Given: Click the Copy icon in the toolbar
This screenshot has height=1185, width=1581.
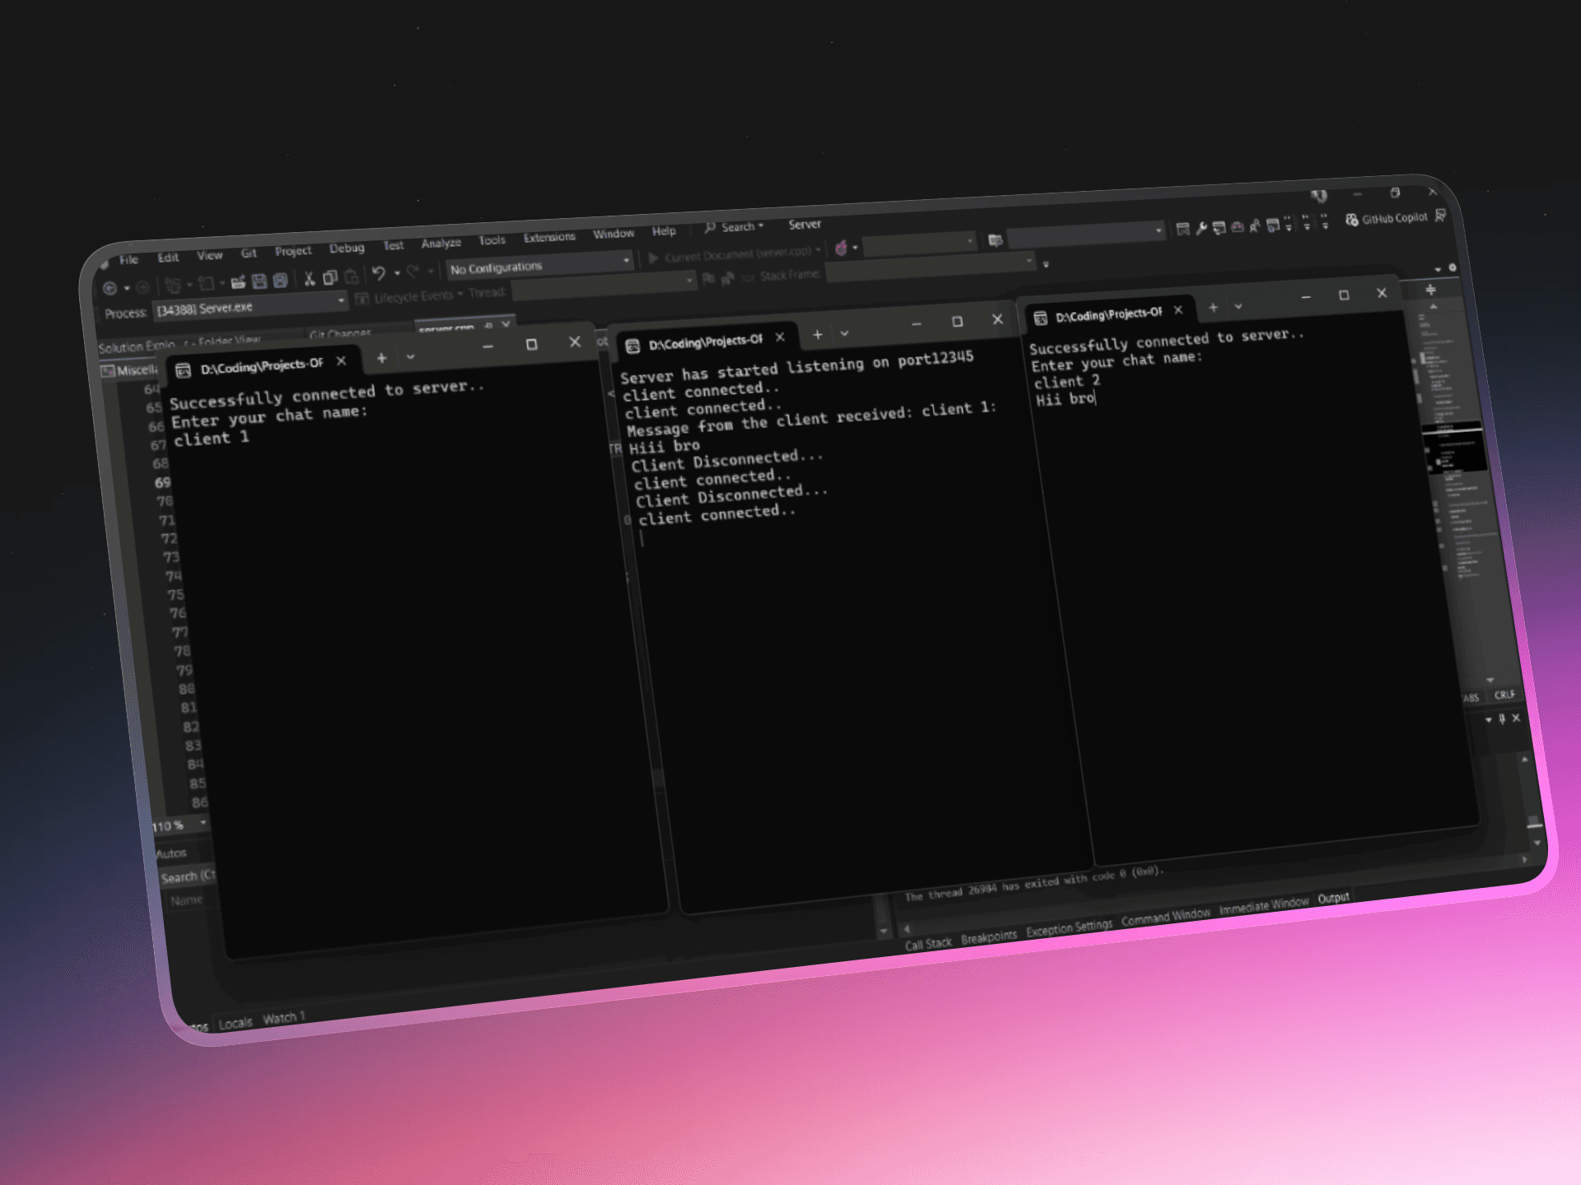Looking at the screenshot, I should click(330, 279).
